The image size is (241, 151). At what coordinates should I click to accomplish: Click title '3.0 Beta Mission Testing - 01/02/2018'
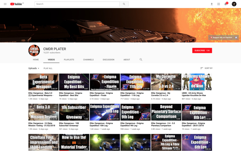click(42, 125)
